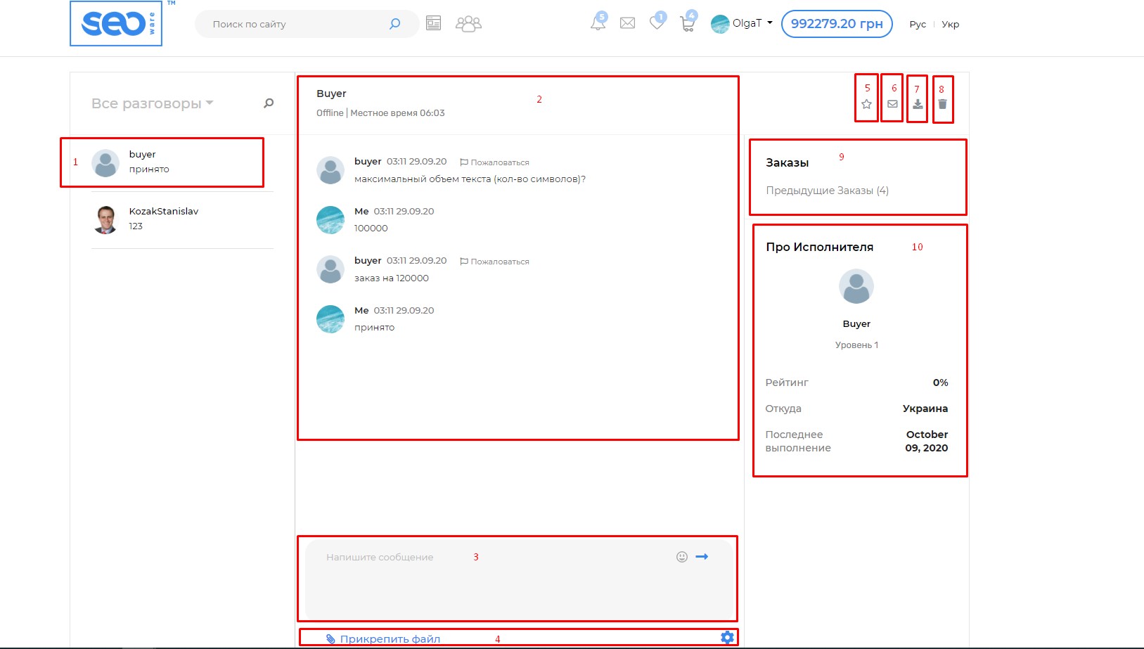The image size is (1144, 649).
Task: Expand the Все разговоры filter dropdown
Action: tap(152, 103)
